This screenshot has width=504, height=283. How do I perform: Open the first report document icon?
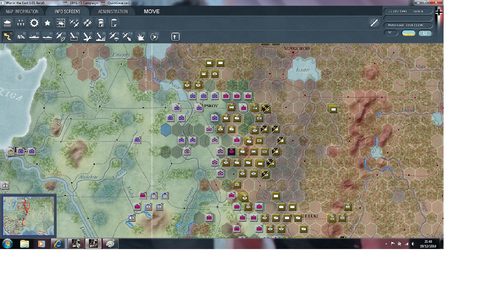click(101, 23)
